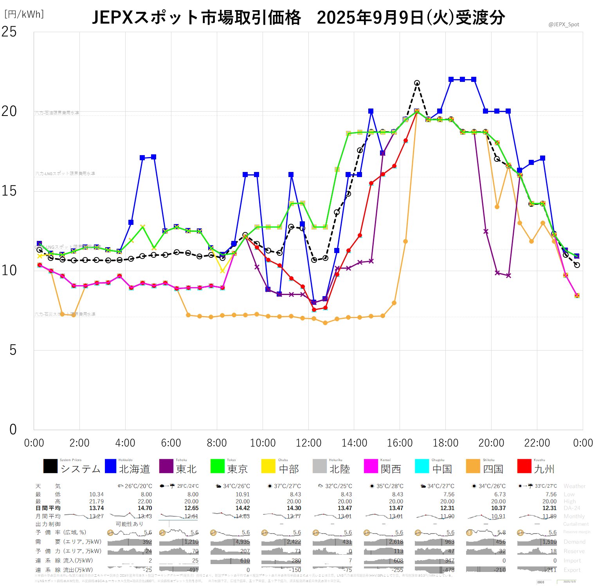Click the [円/kWh] unit label
This screenshot has width=598, height=588.
coord(24,14)
